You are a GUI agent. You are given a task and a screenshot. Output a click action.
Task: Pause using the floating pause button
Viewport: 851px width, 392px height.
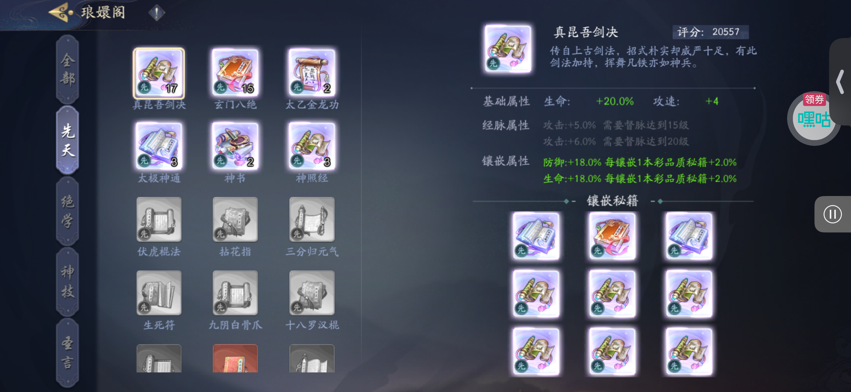coord(832,215)
